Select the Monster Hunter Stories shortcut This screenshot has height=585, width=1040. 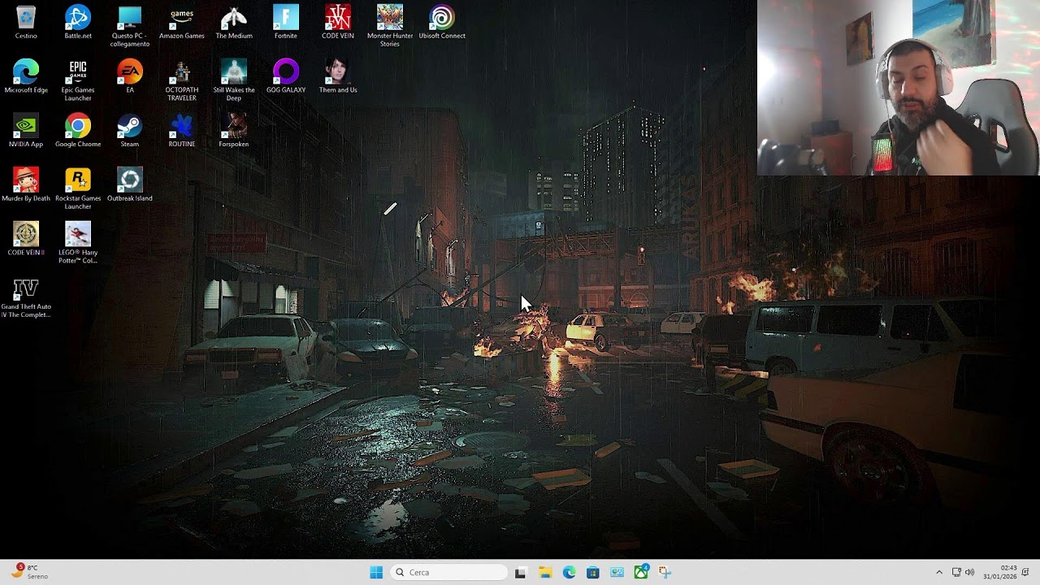(x=390, y=26)
